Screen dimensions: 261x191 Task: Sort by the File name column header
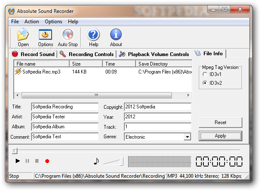[41, 64]
